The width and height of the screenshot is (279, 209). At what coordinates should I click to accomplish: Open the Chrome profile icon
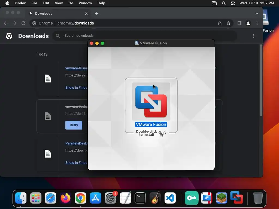tap(248, 23)
